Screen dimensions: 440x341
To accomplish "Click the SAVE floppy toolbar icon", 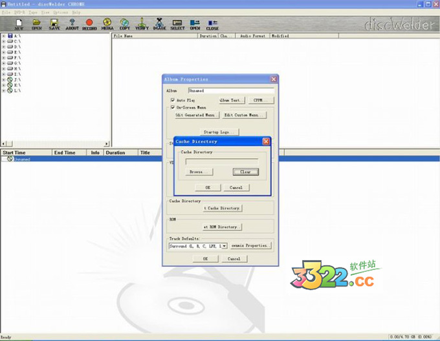I will tap(54, 24).
